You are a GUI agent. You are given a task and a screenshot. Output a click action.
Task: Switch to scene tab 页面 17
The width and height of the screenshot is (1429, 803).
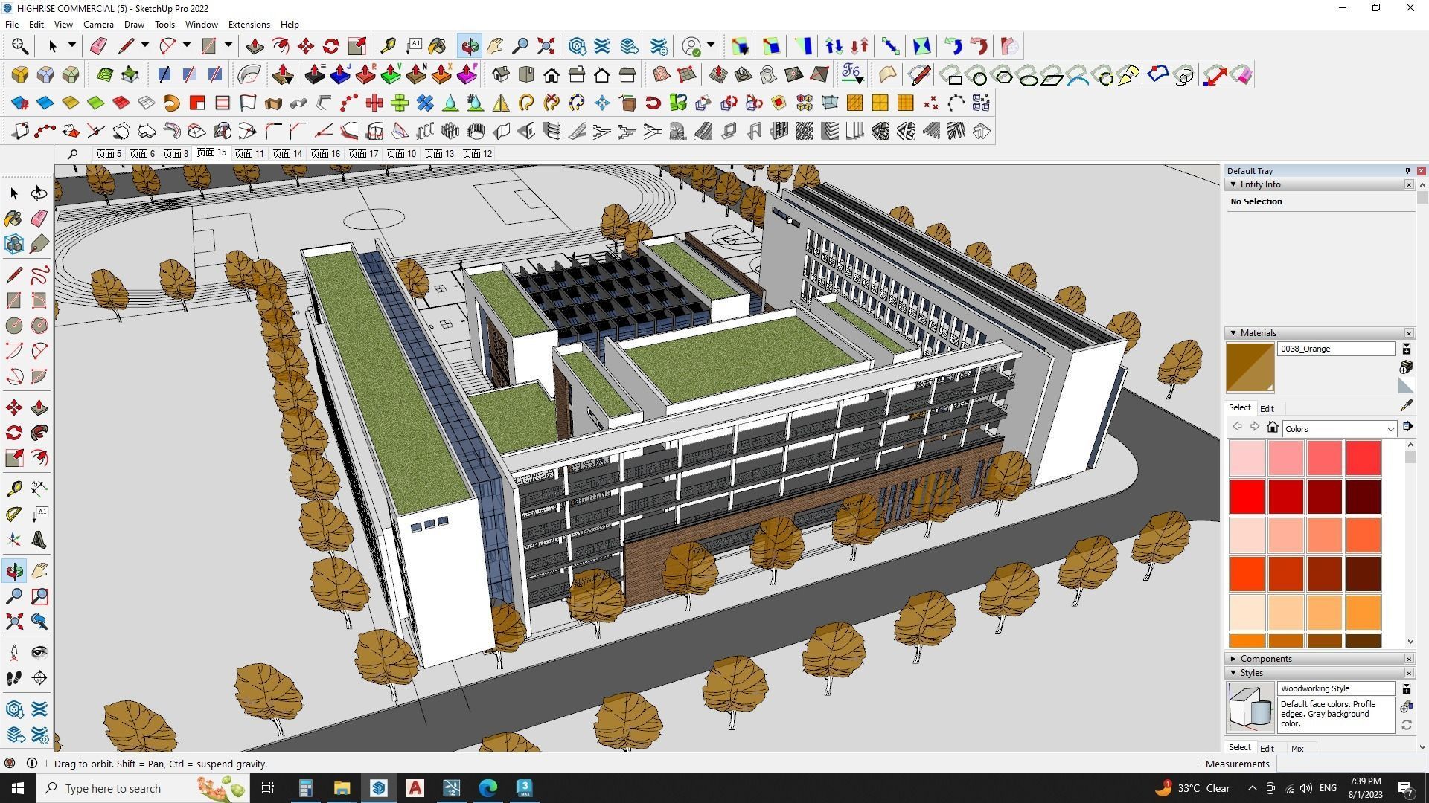click(x=363, y=154)
